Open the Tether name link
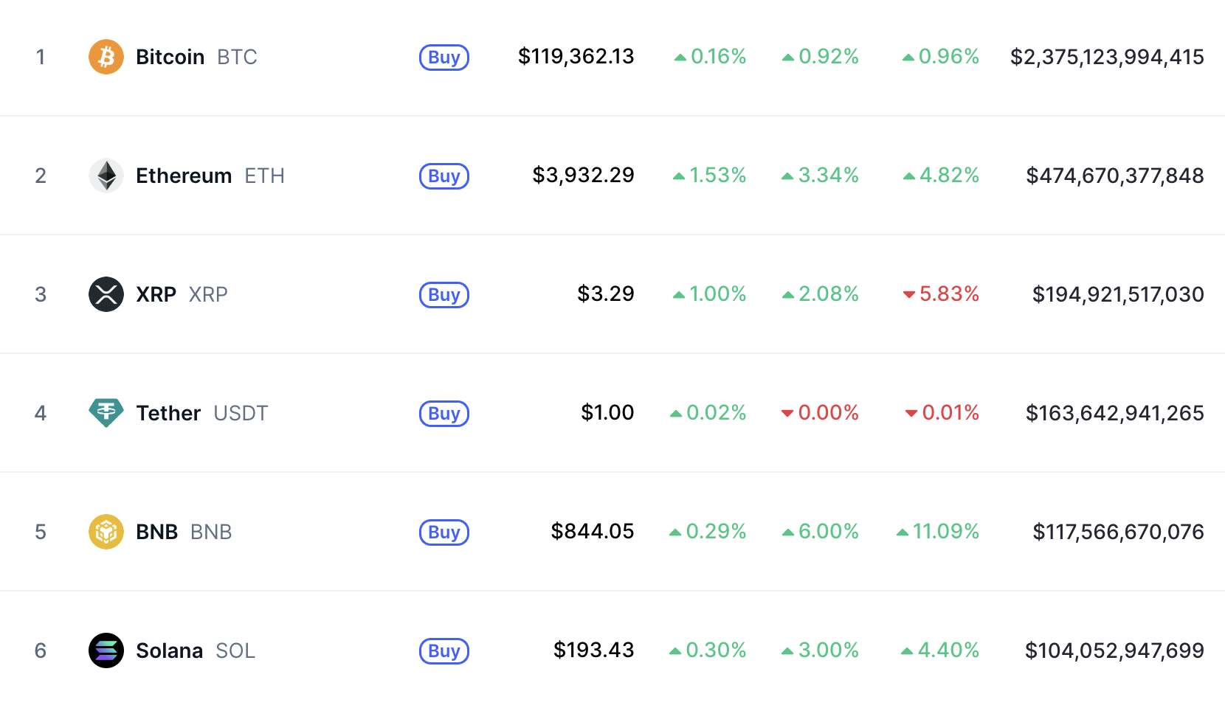The width and height of the screenshot is (1225, 708). tap(168, 413)
